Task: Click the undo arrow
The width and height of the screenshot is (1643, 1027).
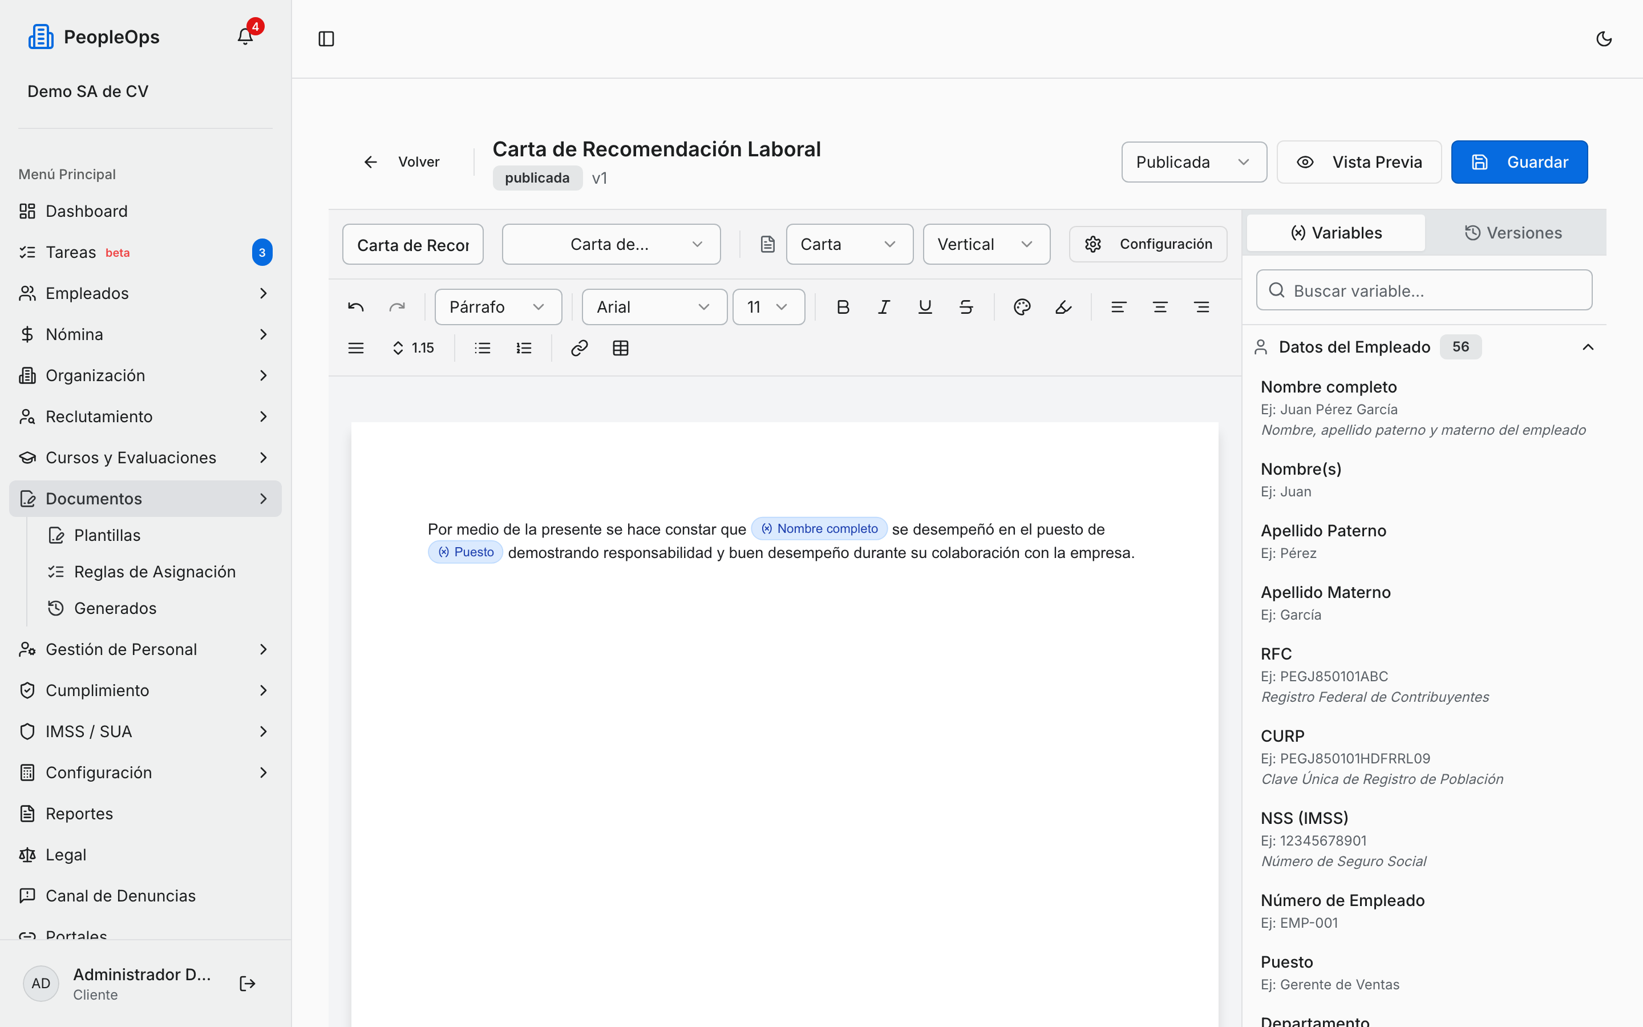Action: pyautogui.click(x=356, y=307)
